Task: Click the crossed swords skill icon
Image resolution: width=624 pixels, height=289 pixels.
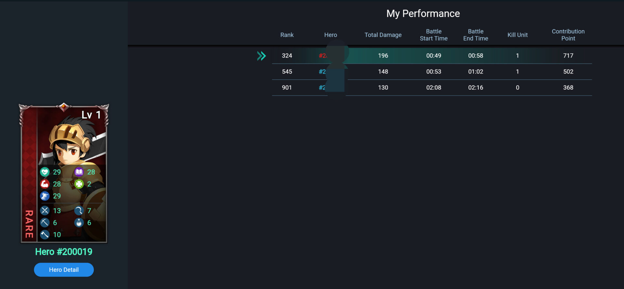Action: click(45, 211)
